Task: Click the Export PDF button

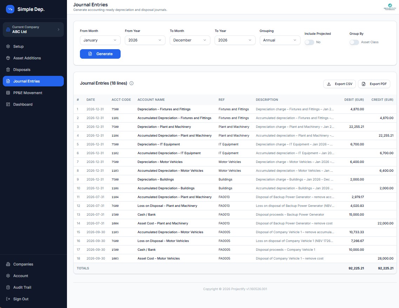Action: [374, 84]
